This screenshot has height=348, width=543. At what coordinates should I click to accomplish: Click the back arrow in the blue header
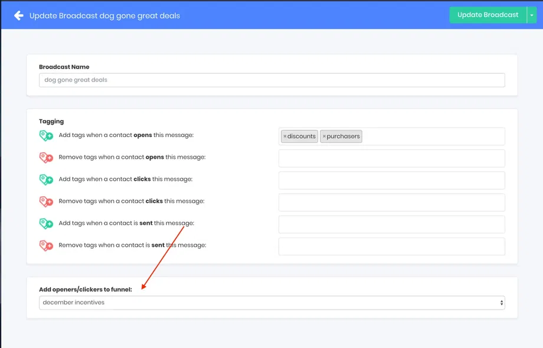[x=18, y=15]
